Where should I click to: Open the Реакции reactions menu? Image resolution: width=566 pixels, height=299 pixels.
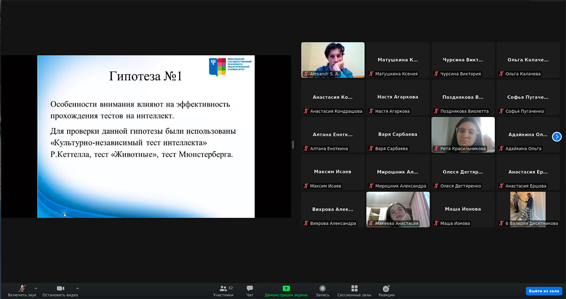[x=386, y=291]
